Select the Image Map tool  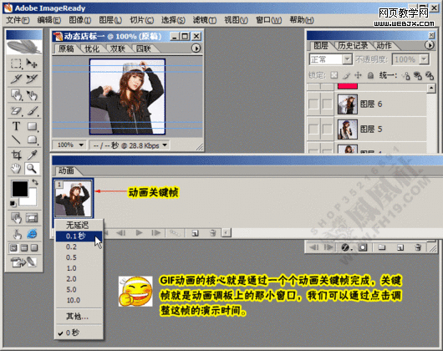(16, 95)
